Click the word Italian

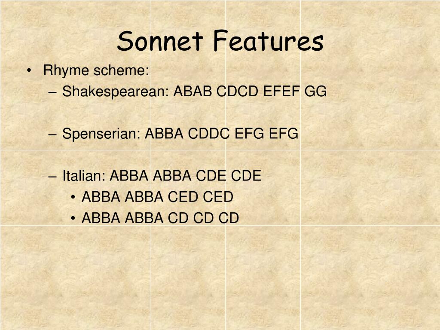coord(84,176)
